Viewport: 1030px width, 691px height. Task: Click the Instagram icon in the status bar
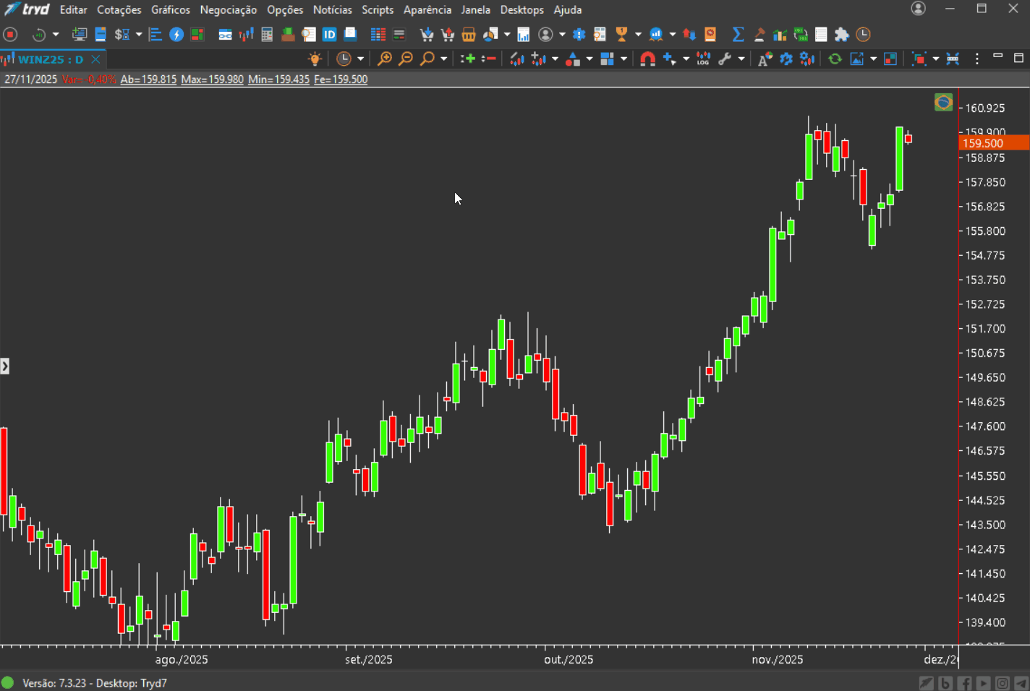(x=1003, y=683)
